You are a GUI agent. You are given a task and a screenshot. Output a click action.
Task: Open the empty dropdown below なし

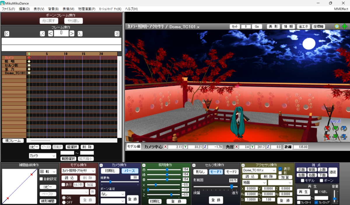113,201
